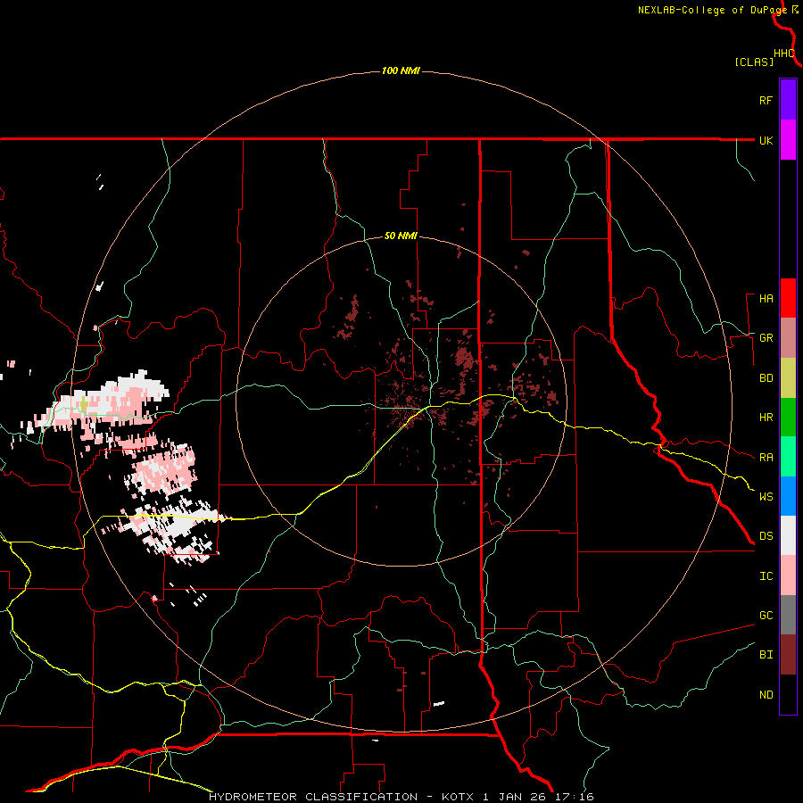Click the HA red legend swatch
803x803 pixels.
click(788, 298)
